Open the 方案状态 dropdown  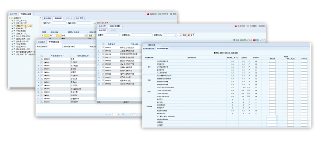pyautogui.click(x=176, y=35)
